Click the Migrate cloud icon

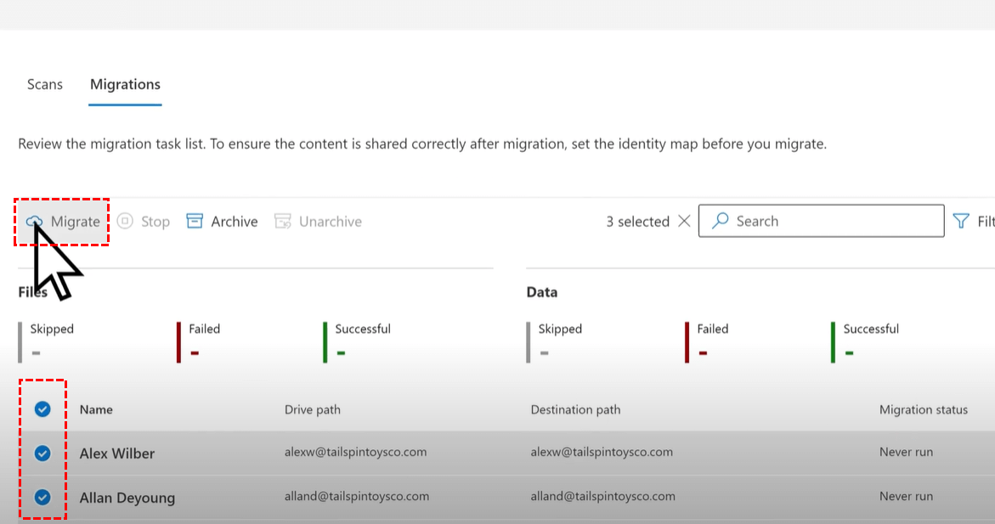[35, 222]
